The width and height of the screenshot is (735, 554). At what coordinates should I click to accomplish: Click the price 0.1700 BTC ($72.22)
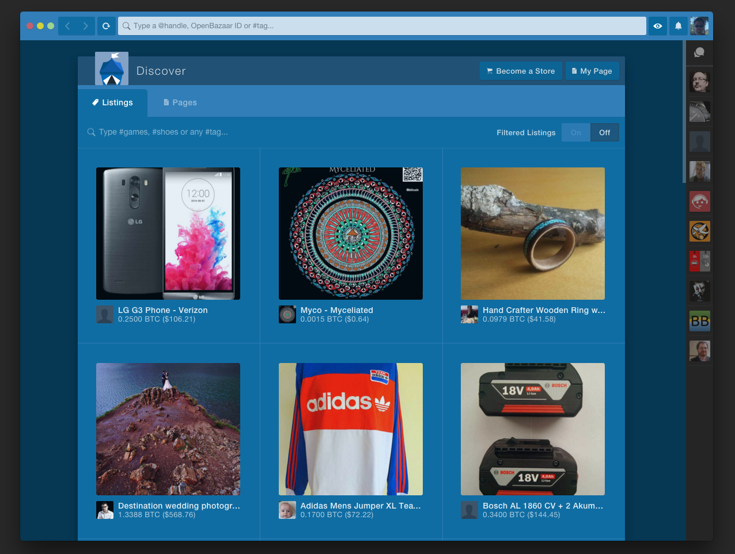coord(337,515)
